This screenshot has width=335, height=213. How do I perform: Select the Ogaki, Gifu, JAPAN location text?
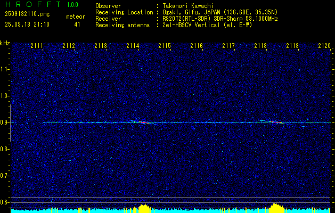click(220, 12)
